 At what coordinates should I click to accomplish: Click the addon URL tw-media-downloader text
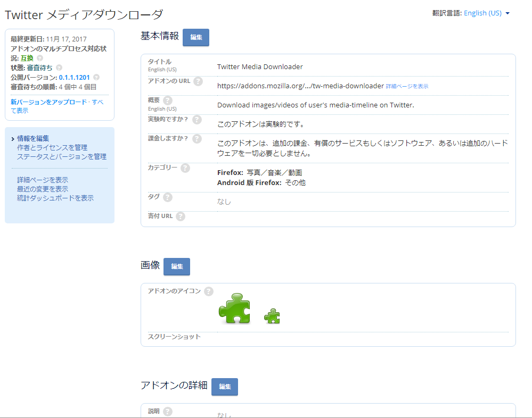[300, 86]
